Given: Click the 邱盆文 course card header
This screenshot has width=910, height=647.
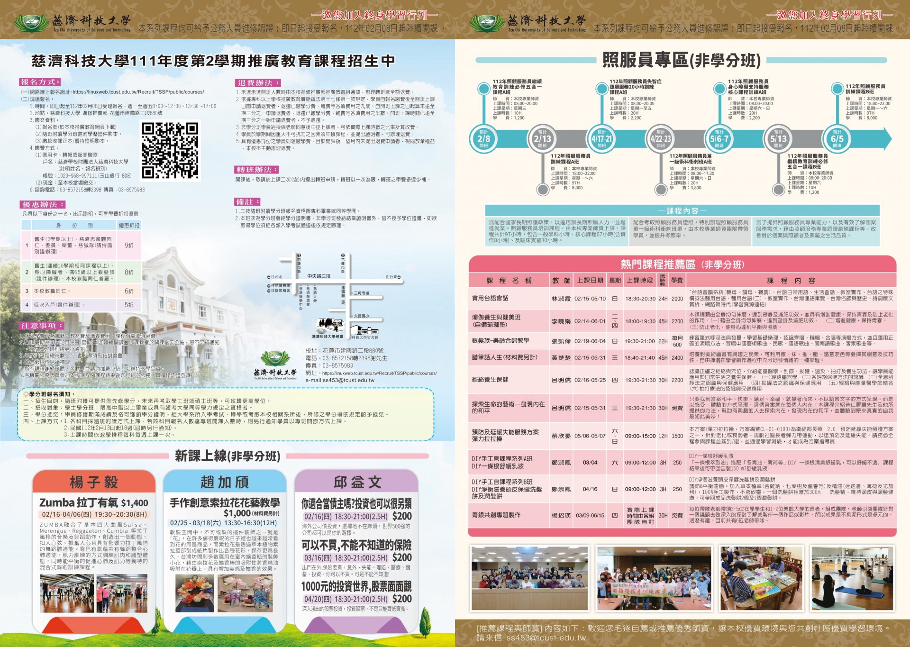Looking at the screenshot, I should click(357, 482).
